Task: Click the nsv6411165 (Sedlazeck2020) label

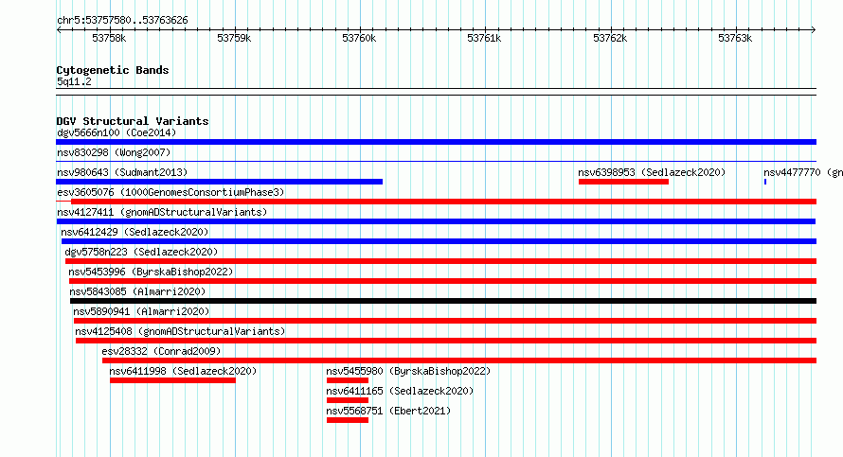Action: click(400, 391)
